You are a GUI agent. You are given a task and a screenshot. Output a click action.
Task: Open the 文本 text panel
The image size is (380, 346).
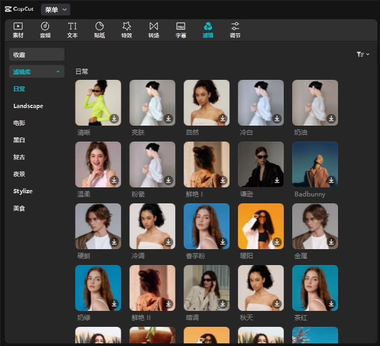click(x=72, y=30)
